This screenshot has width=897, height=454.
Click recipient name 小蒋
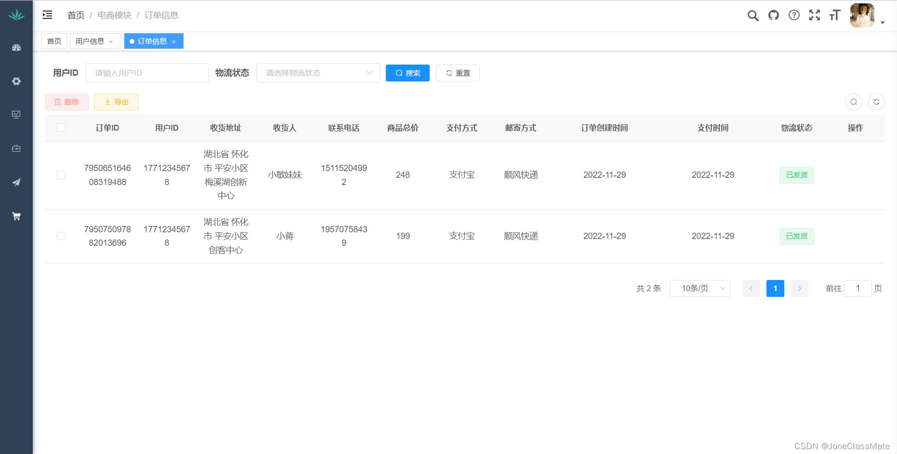click(285, 236)
